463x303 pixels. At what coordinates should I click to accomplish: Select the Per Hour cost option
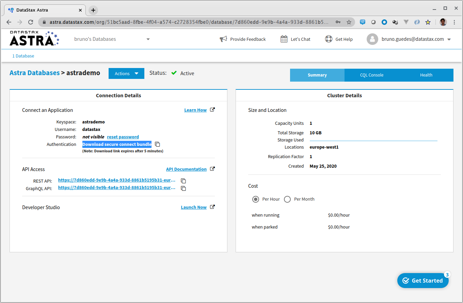click(x=256, y=199)
